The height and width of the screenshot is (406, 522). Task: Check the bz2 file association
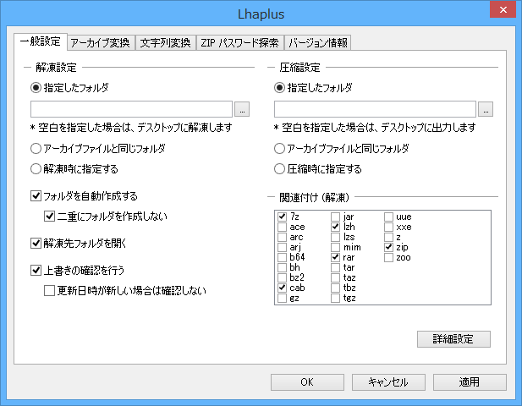pyautogui.click(x=282, y=277)
